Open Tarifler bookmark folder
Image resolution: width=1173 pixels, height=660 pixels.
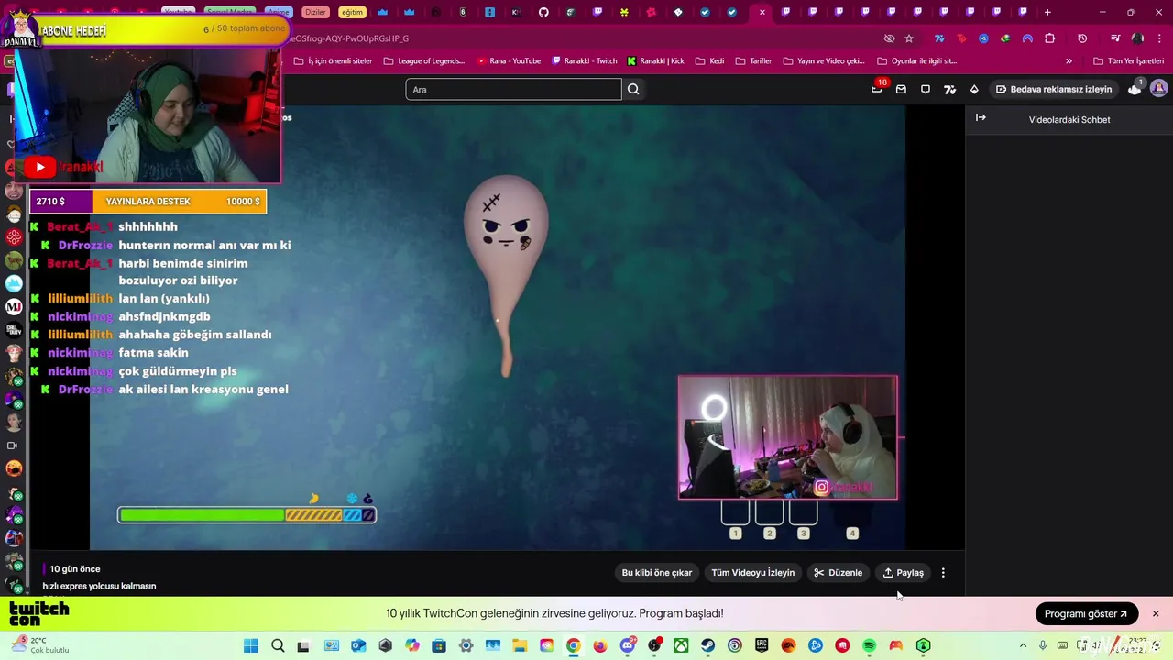753,61
